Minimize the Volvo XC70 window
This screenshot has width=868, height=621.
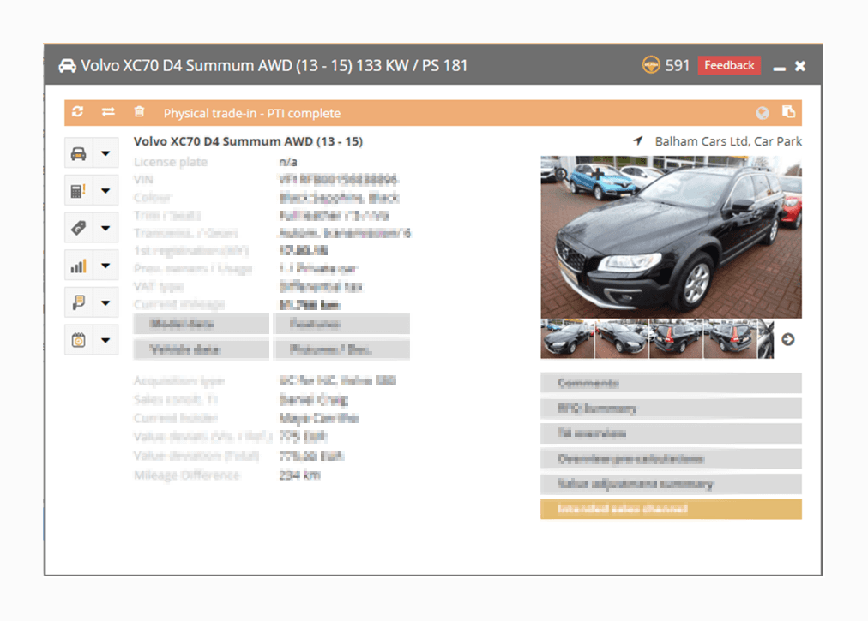click(x=780, y=68)
